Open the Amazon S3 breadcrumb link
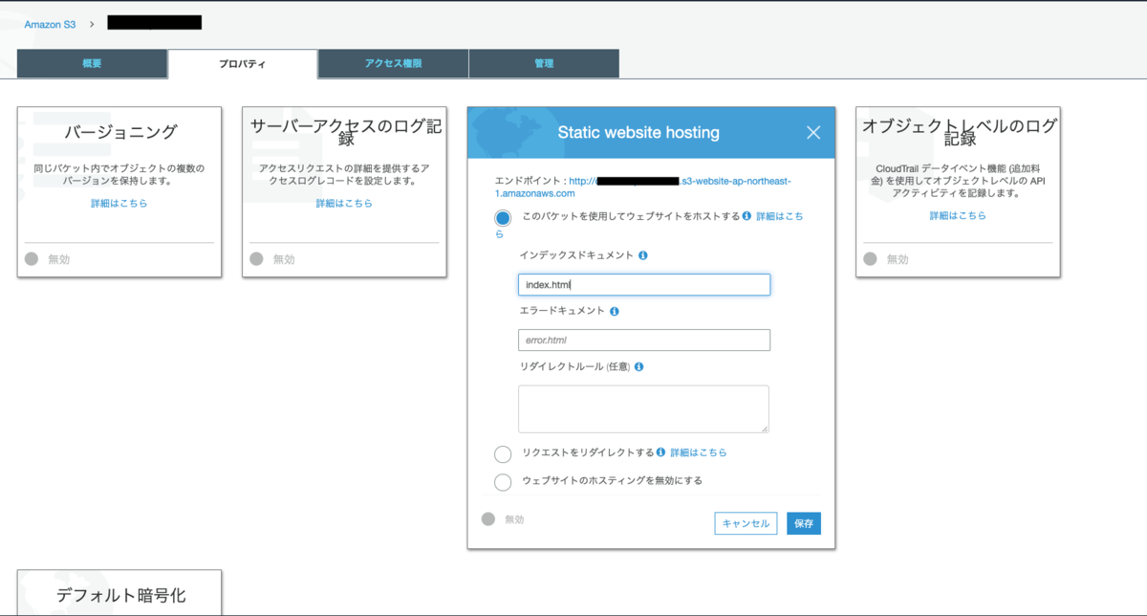 coord(50,24)
